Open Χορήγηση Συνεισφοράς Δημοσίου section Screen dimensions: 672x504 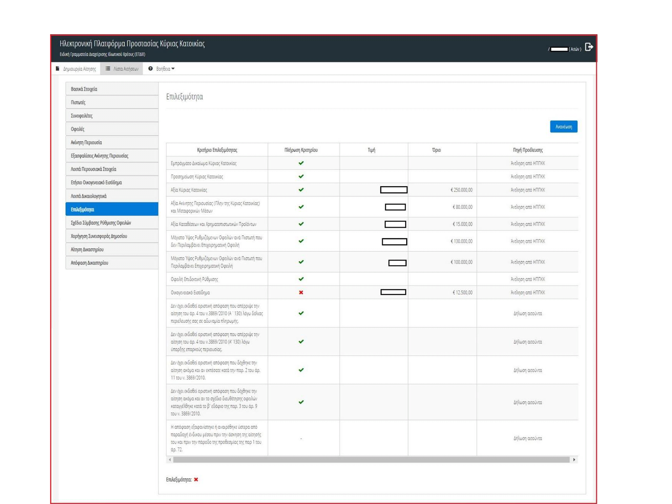pos(112,236)
